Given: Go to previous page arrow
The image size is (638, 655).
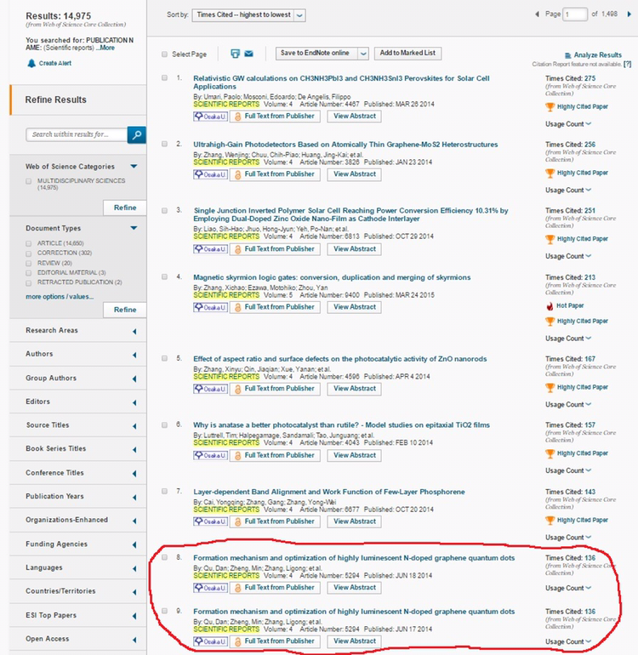Looking at the screenshot, I should 538,14.
